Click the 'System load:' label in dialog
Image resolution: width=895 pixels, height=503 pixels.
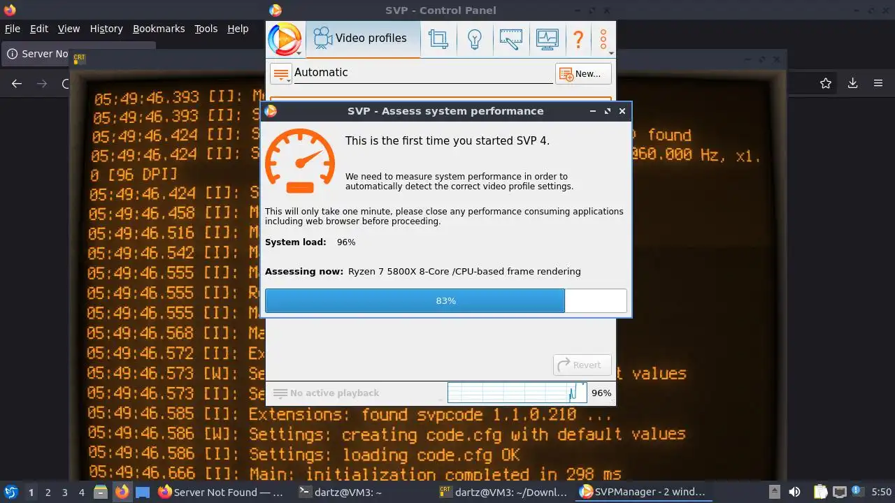coord(295,242)
